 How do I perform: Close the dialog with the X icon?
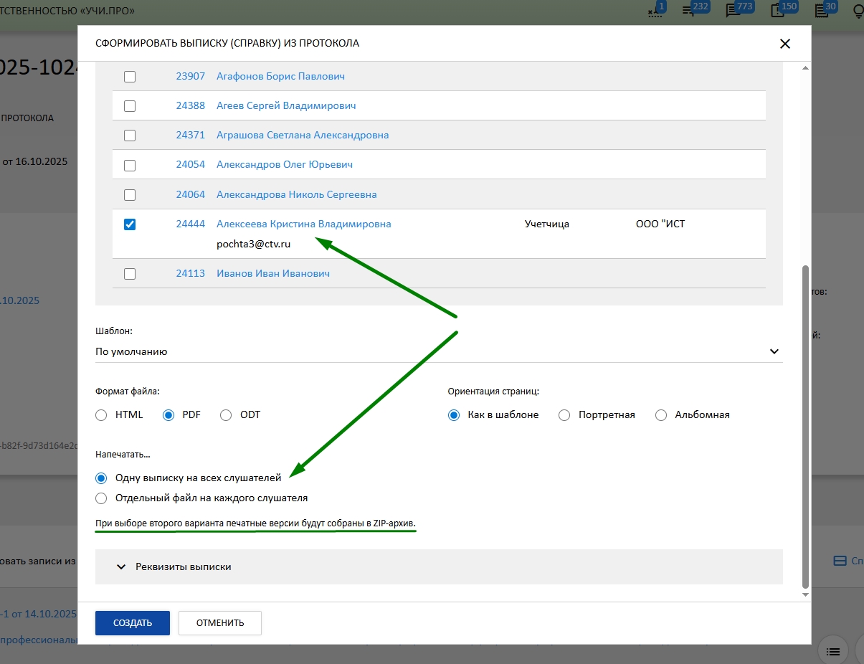coord(785,44)
